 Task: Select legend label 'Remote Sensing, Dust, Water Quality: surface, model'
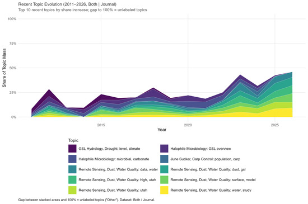pyautogui.click(x=213, y=180)
